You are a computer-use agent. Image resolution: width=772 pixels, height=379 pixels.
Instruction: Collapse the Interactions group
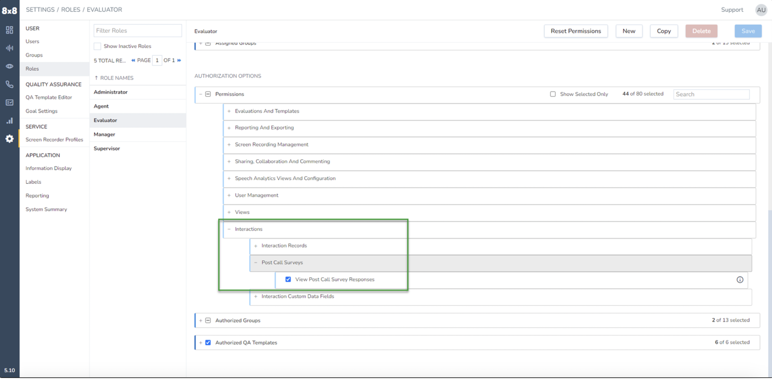(x=229, y=229)
